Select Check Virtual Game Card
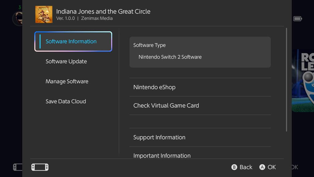This screenshot has width=314, height=177. click(200, 106)
